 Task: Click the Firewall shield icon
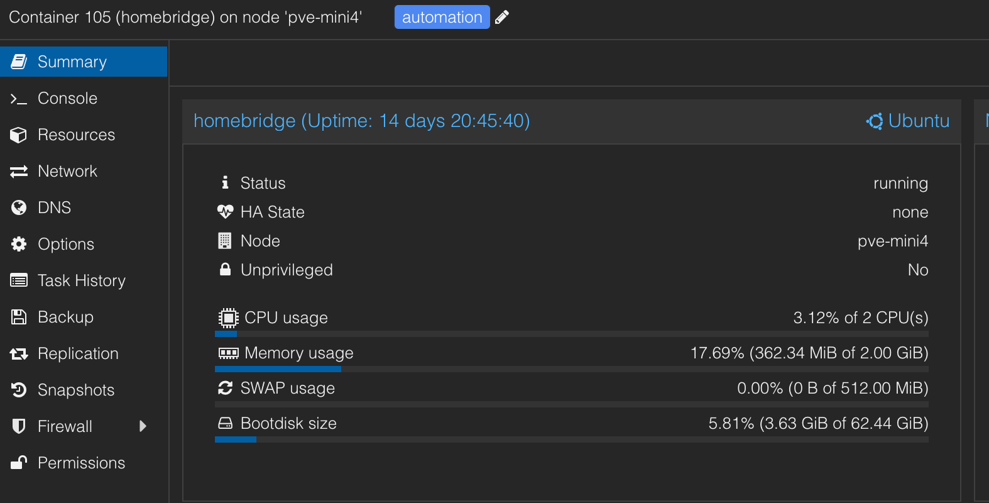19,427
